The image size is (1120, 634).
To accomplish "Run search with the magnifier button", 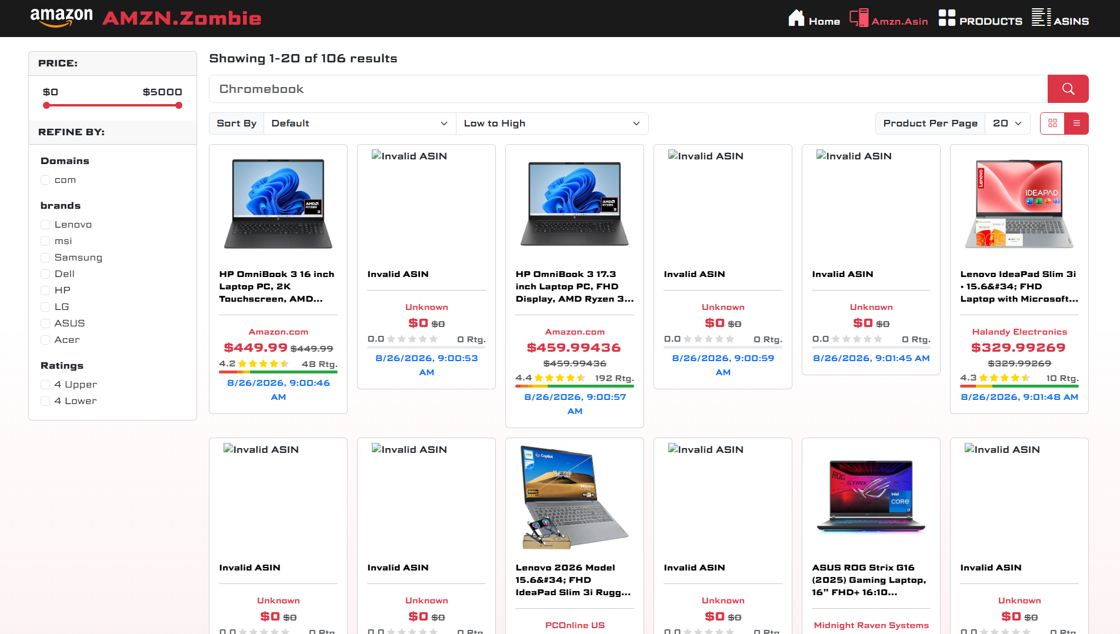I will (x=1068, y=89).
